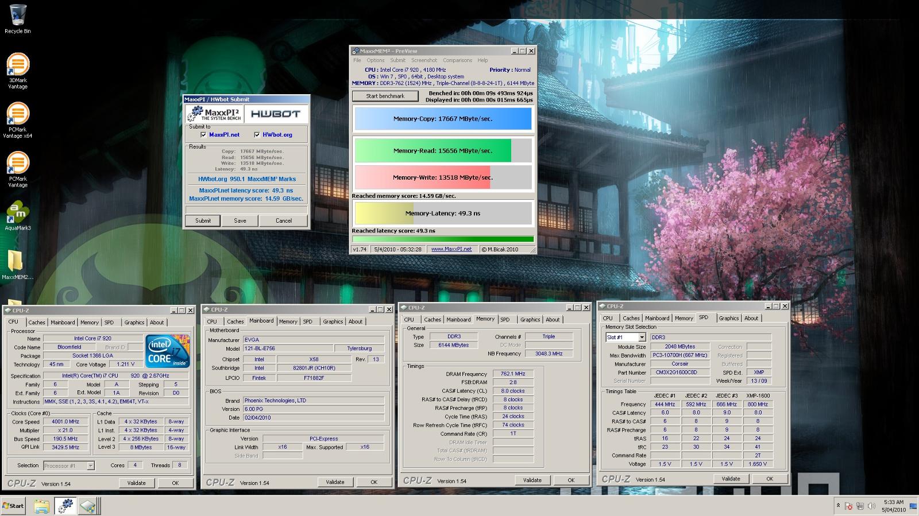The width and height of the screenshot is (919, 516).
Task: Click the MaxxPI² System Bench logo
Action: 214,114
